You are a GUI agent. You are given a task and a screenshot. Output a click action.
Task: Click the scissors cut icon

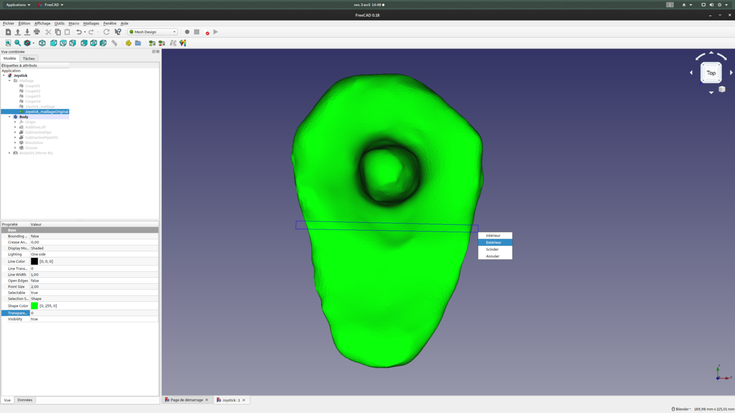(48, 32)
